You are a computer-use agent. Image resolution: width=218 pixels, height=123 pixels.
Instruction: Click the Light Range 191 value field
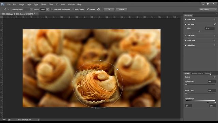click(188, 106)
